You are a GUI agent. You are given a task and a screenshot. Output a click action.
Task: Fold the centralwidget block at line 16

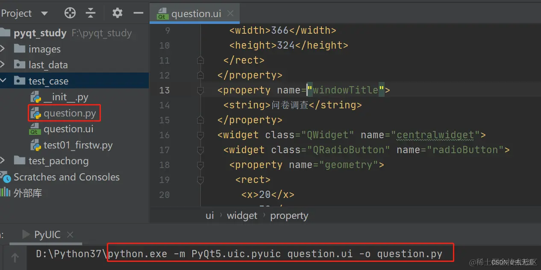(200, 135)
